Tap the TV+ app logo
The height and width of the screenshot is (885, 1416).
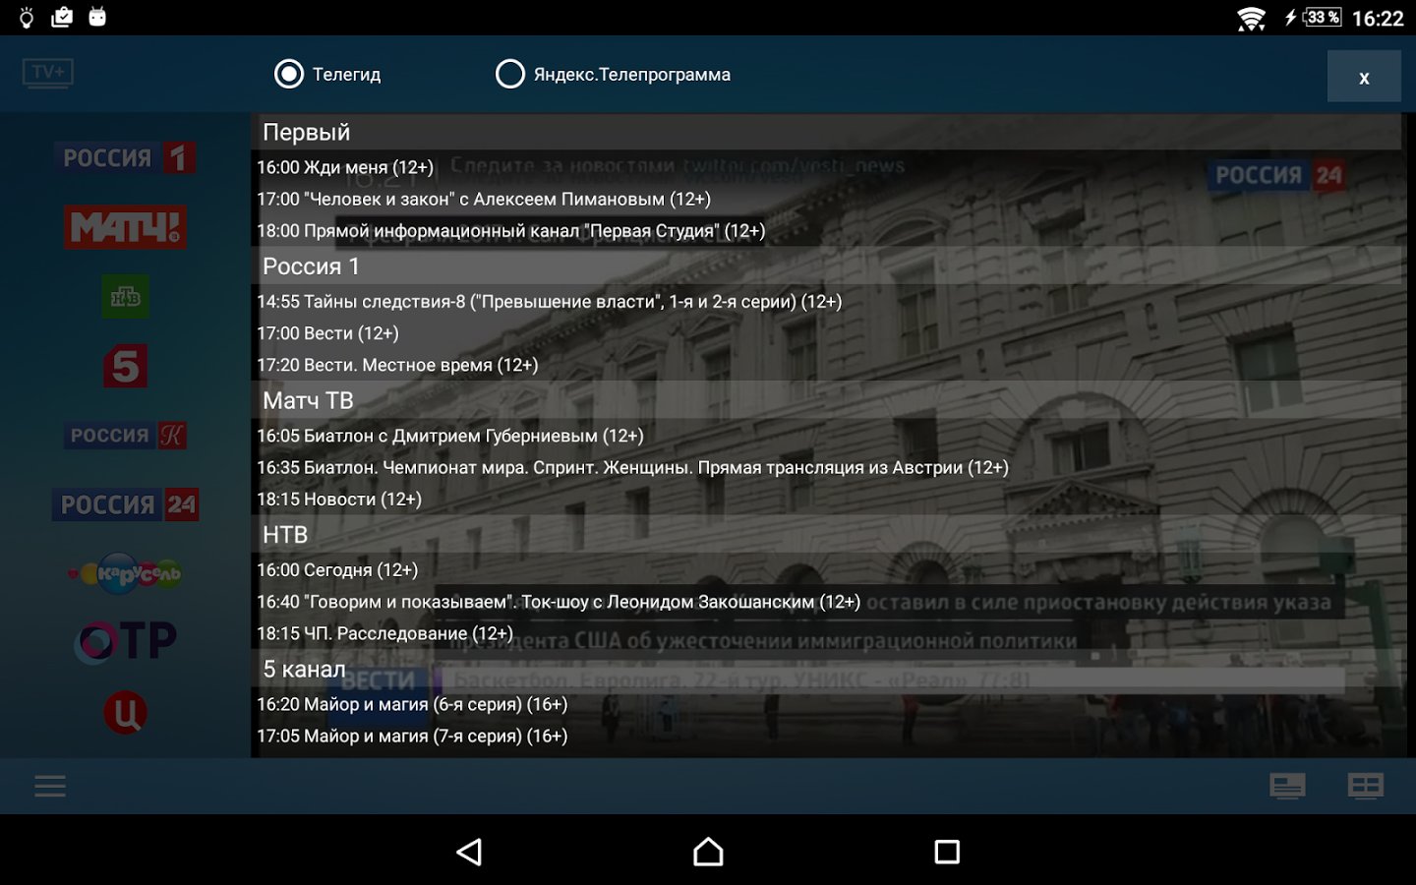coord(47,73)
